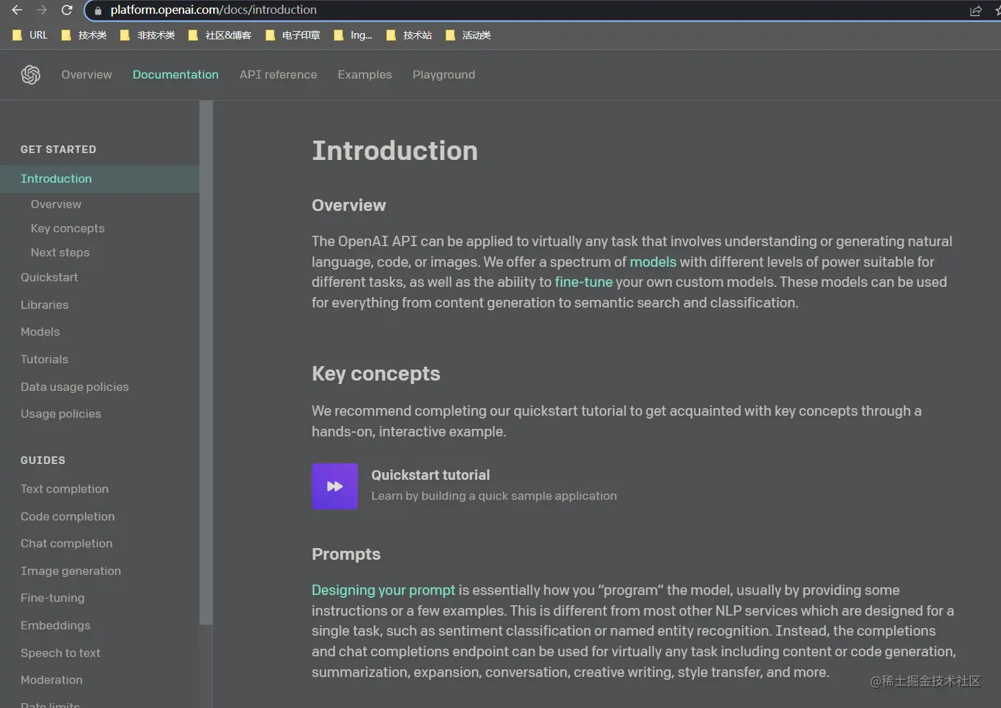Image resolution: width=1001 pixels, height=708 pixels.
Task: Click the Quickstart tutorial card title
Action: [430, 475]
